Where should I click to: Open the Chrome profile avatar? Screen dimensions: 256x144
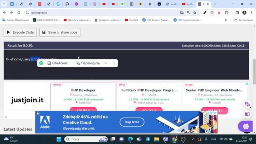tap(244, 12)
